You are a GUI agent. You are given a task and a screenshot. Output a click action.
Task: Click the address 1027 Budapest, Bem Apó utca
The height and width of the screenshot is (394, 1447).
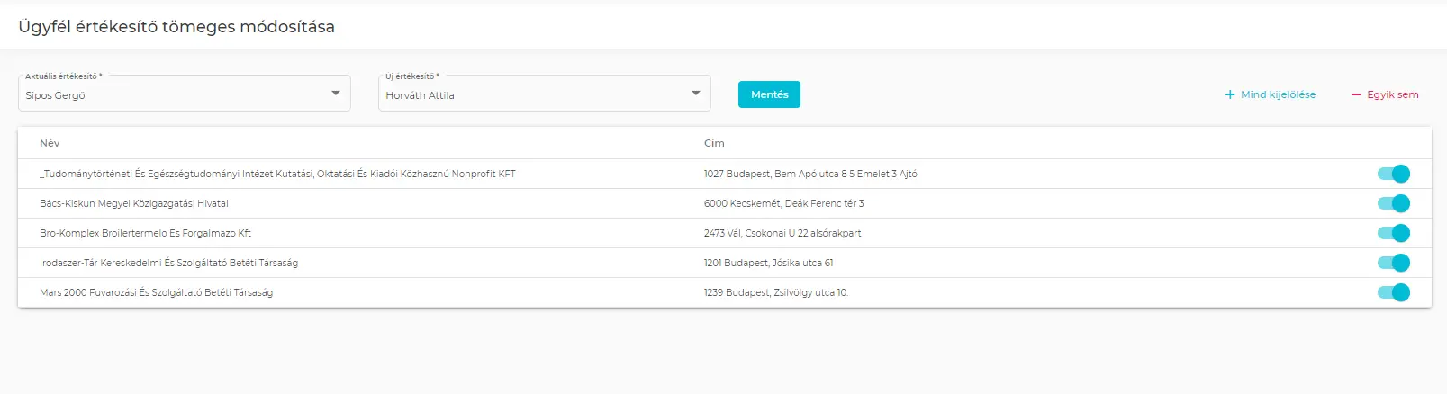pyautogui.click(x=810, y=174)
